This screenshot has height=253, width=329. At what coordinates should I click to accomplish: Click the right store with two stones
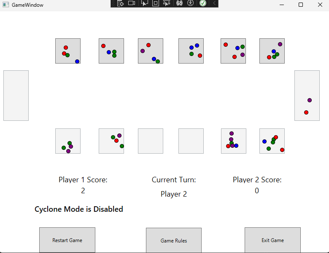click(x=307, y=96)
